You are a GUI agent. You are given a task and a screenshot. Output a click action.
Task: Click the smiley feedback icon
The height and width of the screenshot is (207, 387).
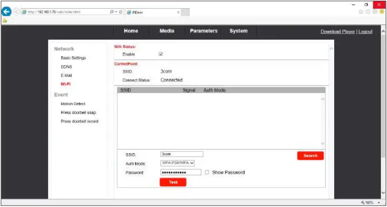(382, 11)
